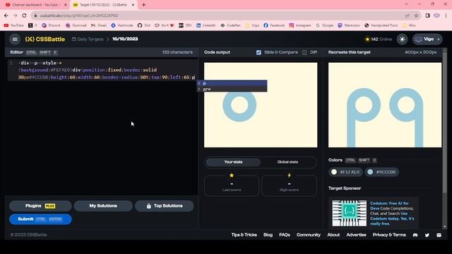Open the Vigo bookmarks folder
452x254 pixels.
252,25
